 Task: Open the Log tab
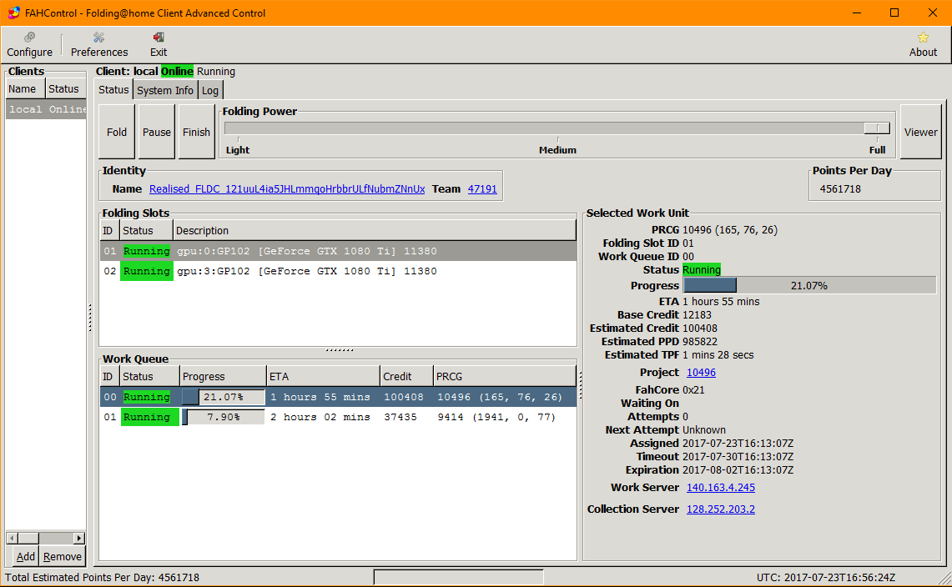(210, 90)
